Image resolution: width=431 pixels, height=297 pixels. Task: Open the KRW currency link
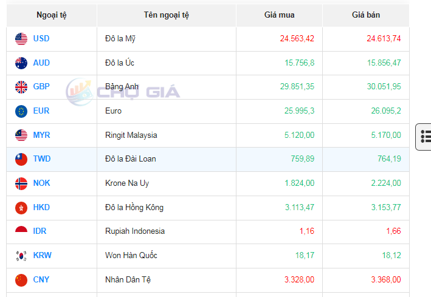(43, 255)
